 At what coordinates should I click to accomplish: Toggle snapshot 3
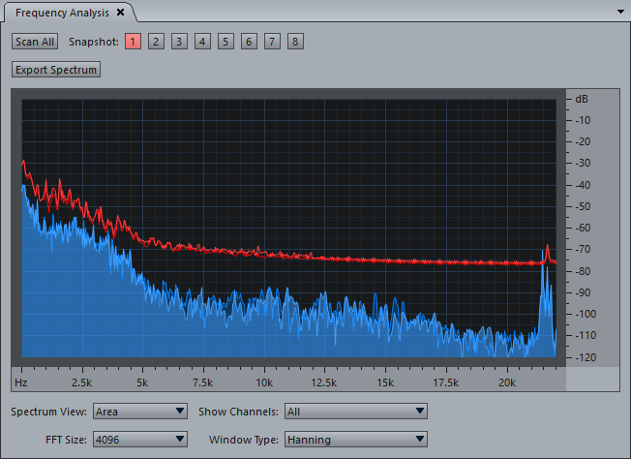click(179, 42)
